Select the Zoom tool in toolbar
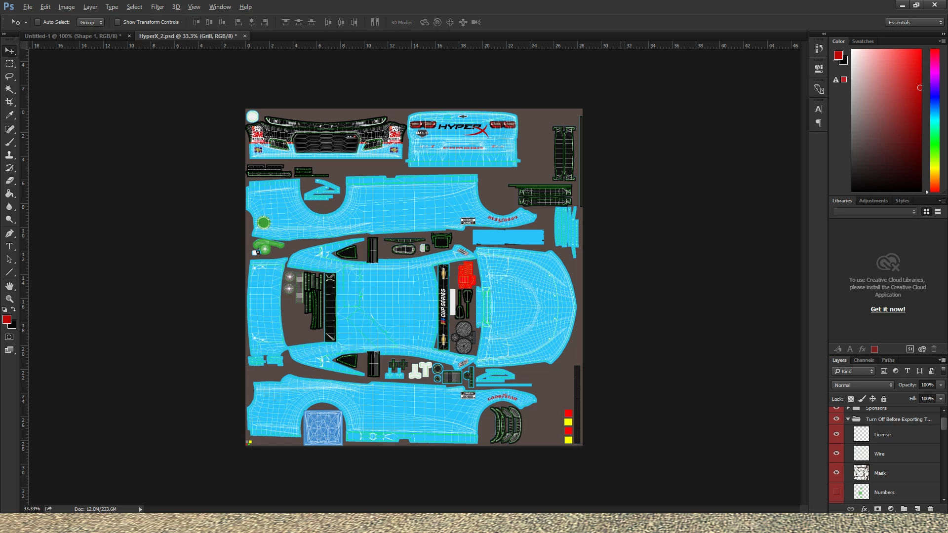The height and width of the screenshot is (533, 948). pyautogui.click(x=9, y=299)
